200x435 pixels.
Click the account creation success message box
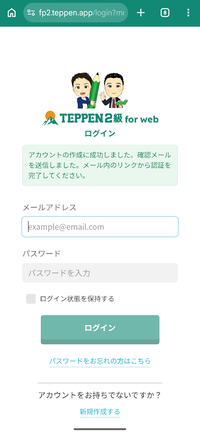pos(100,165)
